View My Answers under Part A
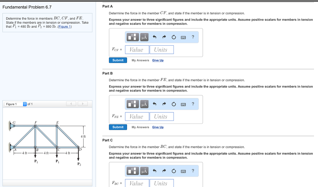 (140, 60)
